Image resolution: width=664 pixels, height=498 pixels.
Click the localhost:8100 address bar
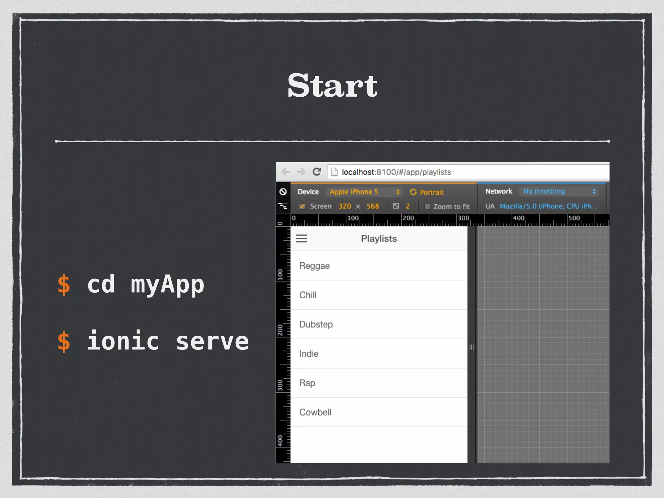click(468, 172)
